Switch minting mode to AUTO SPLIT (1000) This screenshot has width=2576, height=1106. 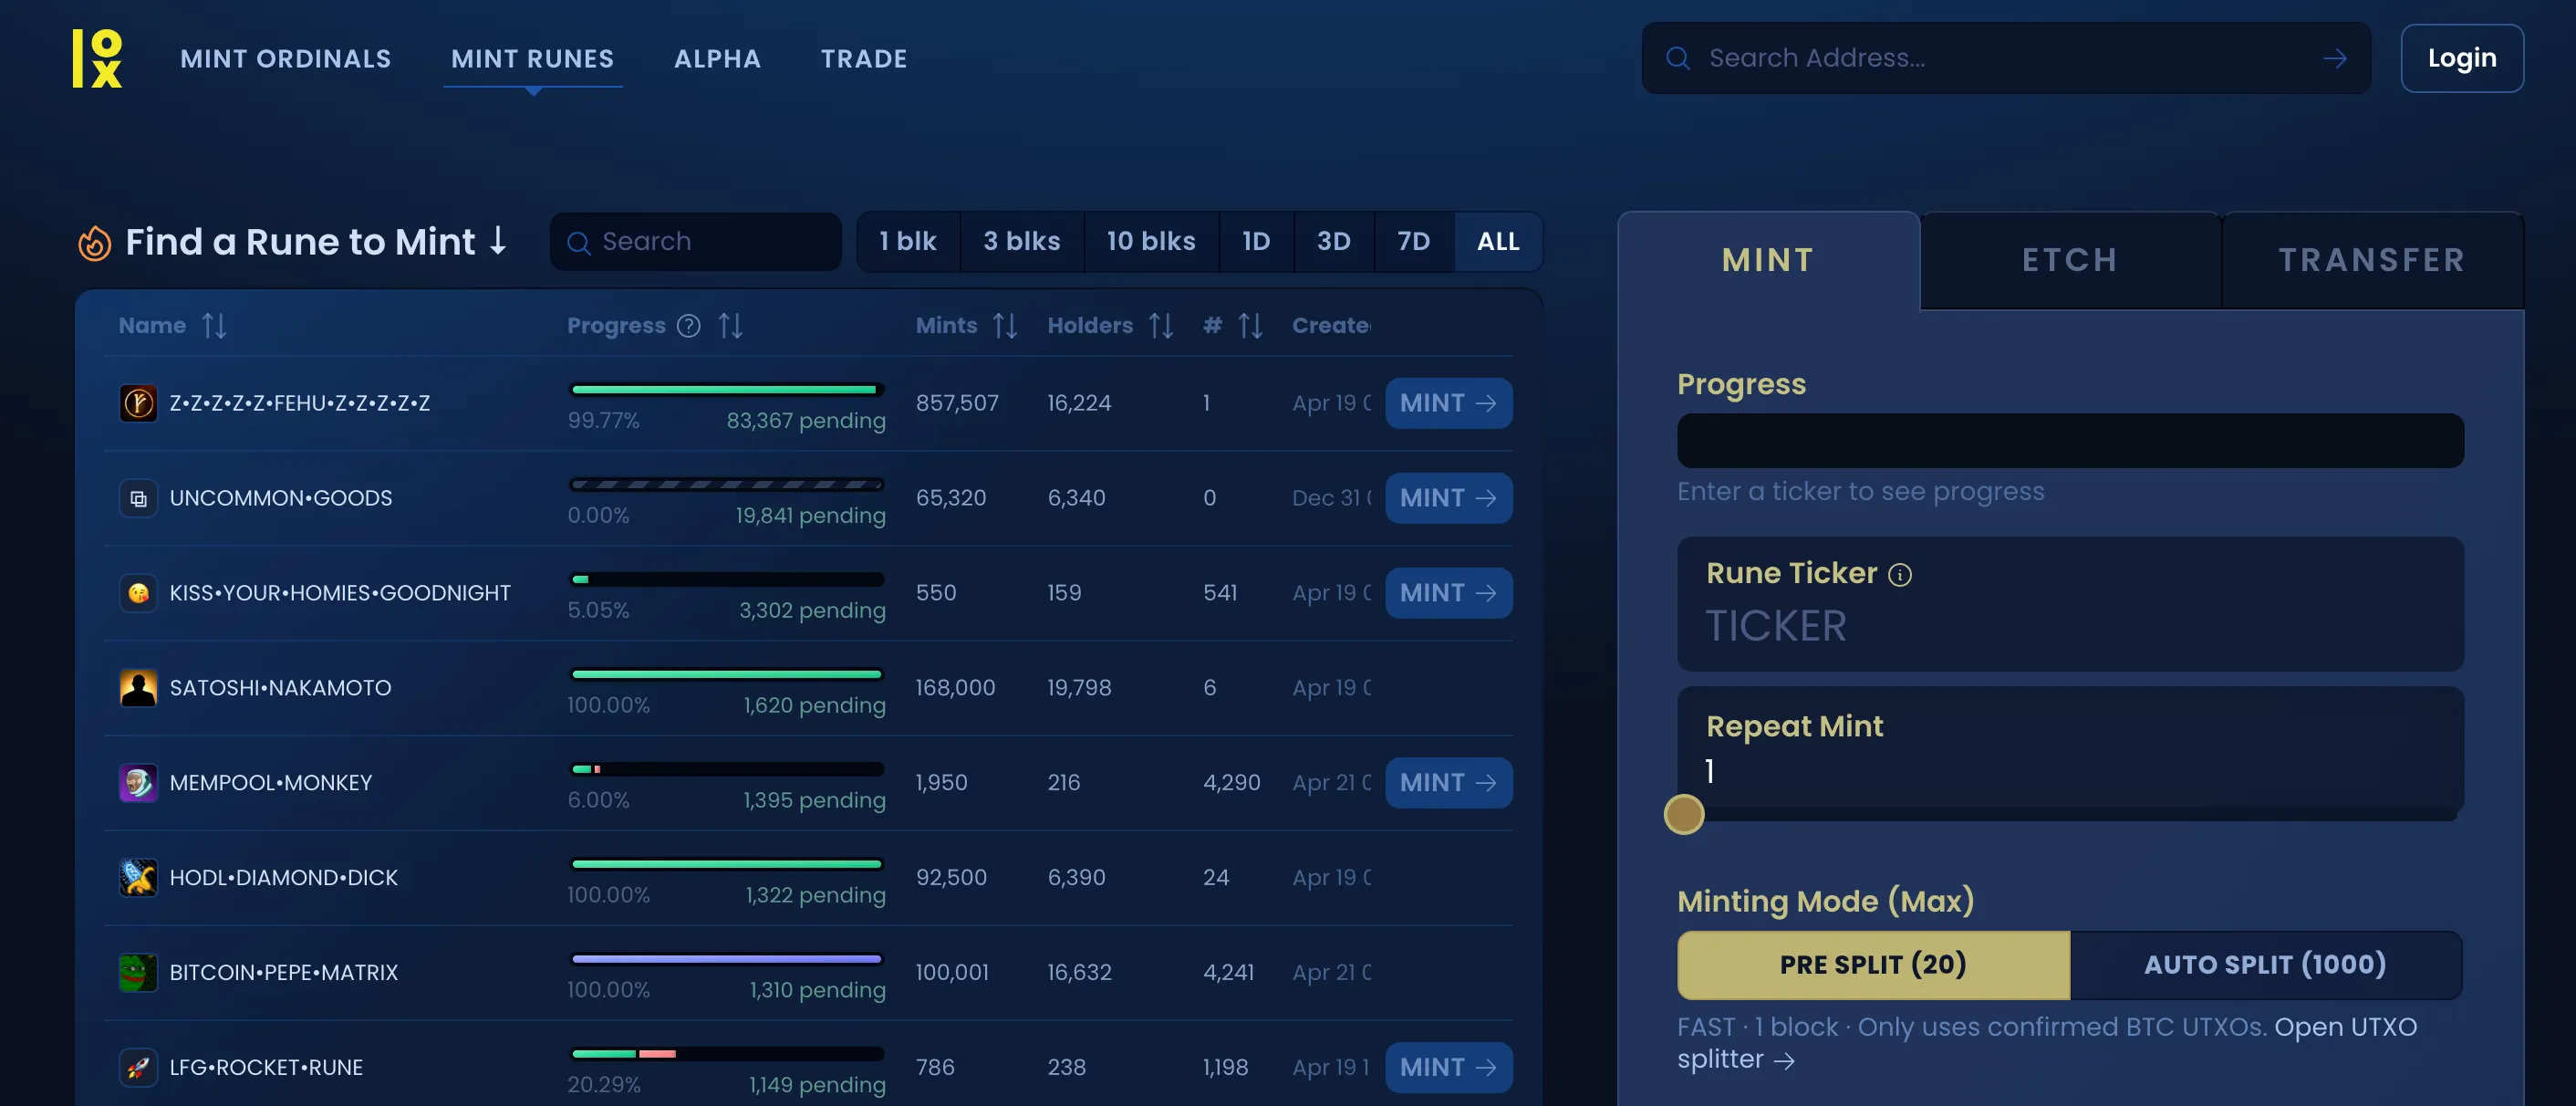[2265, 964]
